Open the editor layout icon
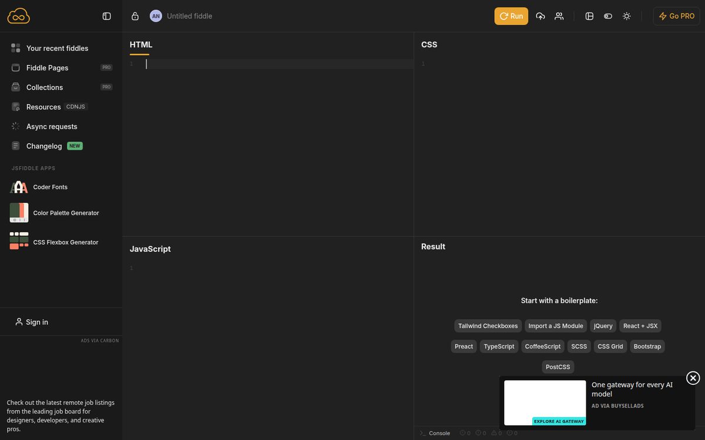 [590, 16]
